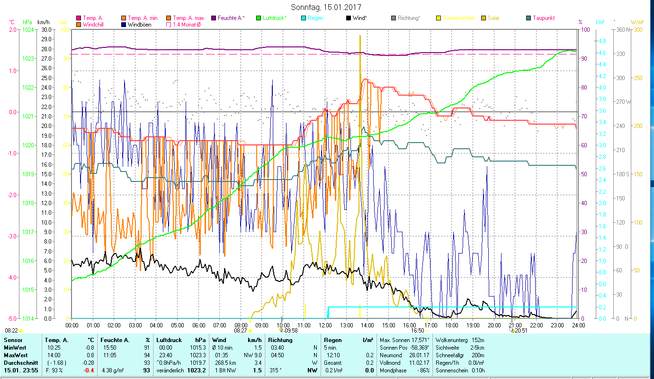Click the cyan Regen legend color box
This screenshot has height=379, width=654.
[x=304, y=18]
